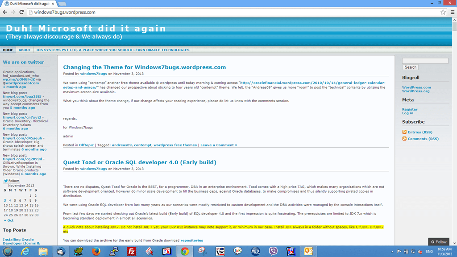Image resolution: width=457 pixels, height=257 pixels.
Task: Launch FileZilla from the taskbar
Action: [x=132, y=251]
